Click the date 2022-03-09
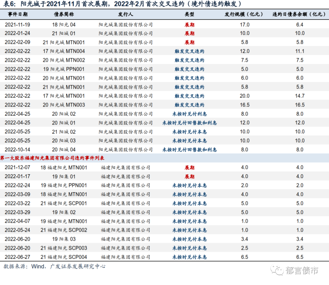This screenshot has height=285, width=329. (x=17, y=194)
